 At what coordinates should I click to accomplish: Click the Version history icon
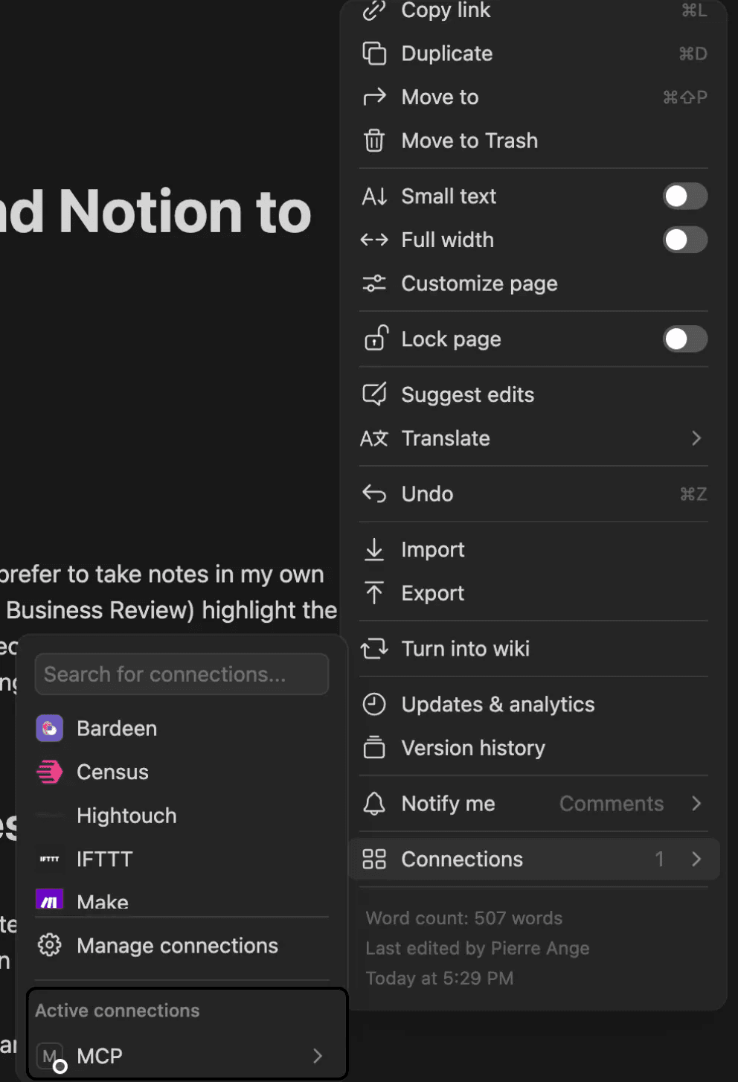(374, 748)
